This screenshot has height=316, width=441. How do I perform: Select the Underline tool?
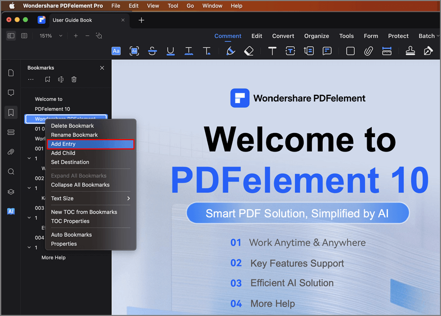[x=170, y=51]
